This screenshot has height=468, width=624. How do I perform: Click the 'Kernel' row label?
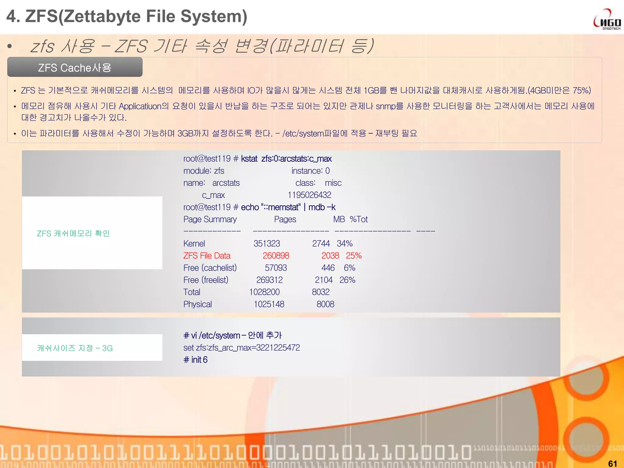194,243
